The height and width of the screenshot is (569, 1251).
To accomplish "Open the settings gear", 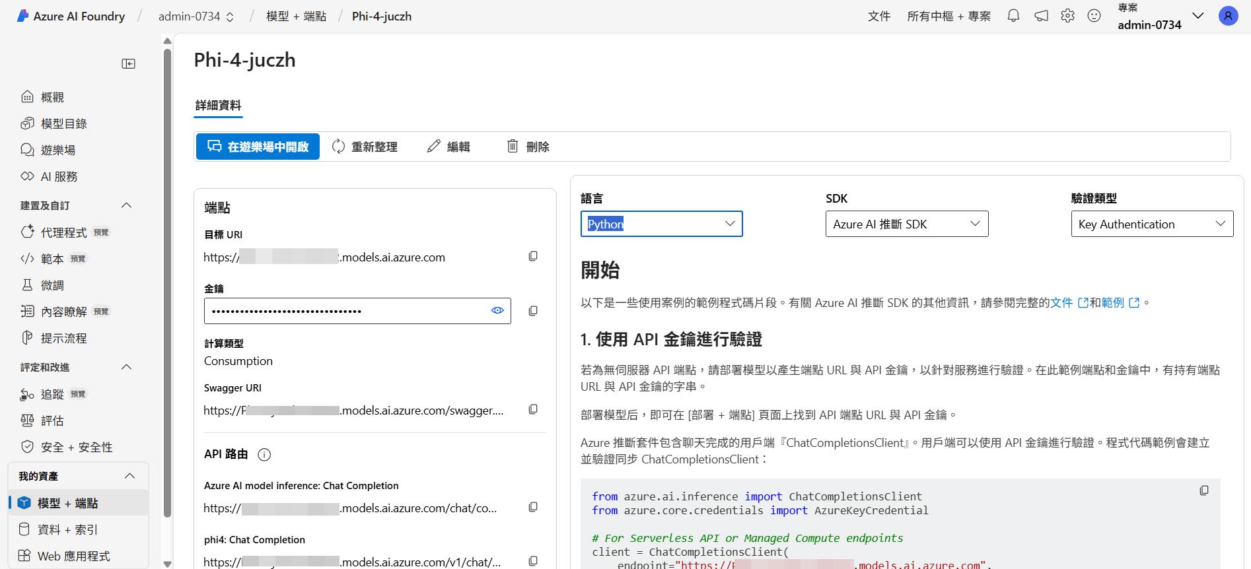I will pyautogui.click(x=1067, y=16).
